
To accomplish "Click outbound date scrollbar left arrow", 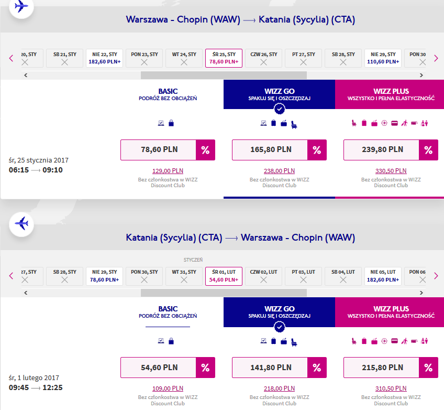I will coord(26,75).
